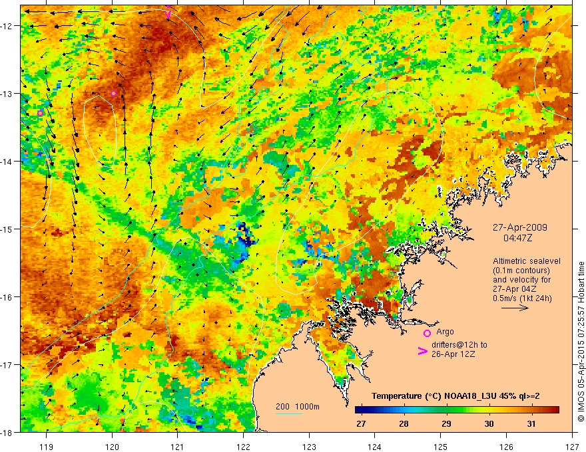Click the '119' longitude axis label
The height and width of the screenshot is (452, 586).
47,447
